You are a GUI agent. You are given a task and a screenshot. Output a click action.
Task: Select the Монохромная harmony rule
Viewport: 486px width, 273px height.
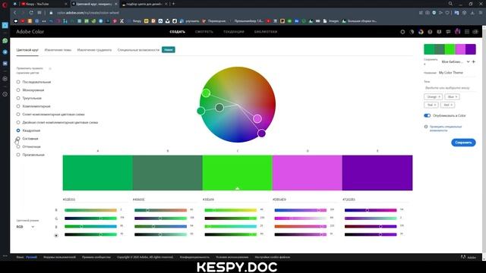pos(30,90)
